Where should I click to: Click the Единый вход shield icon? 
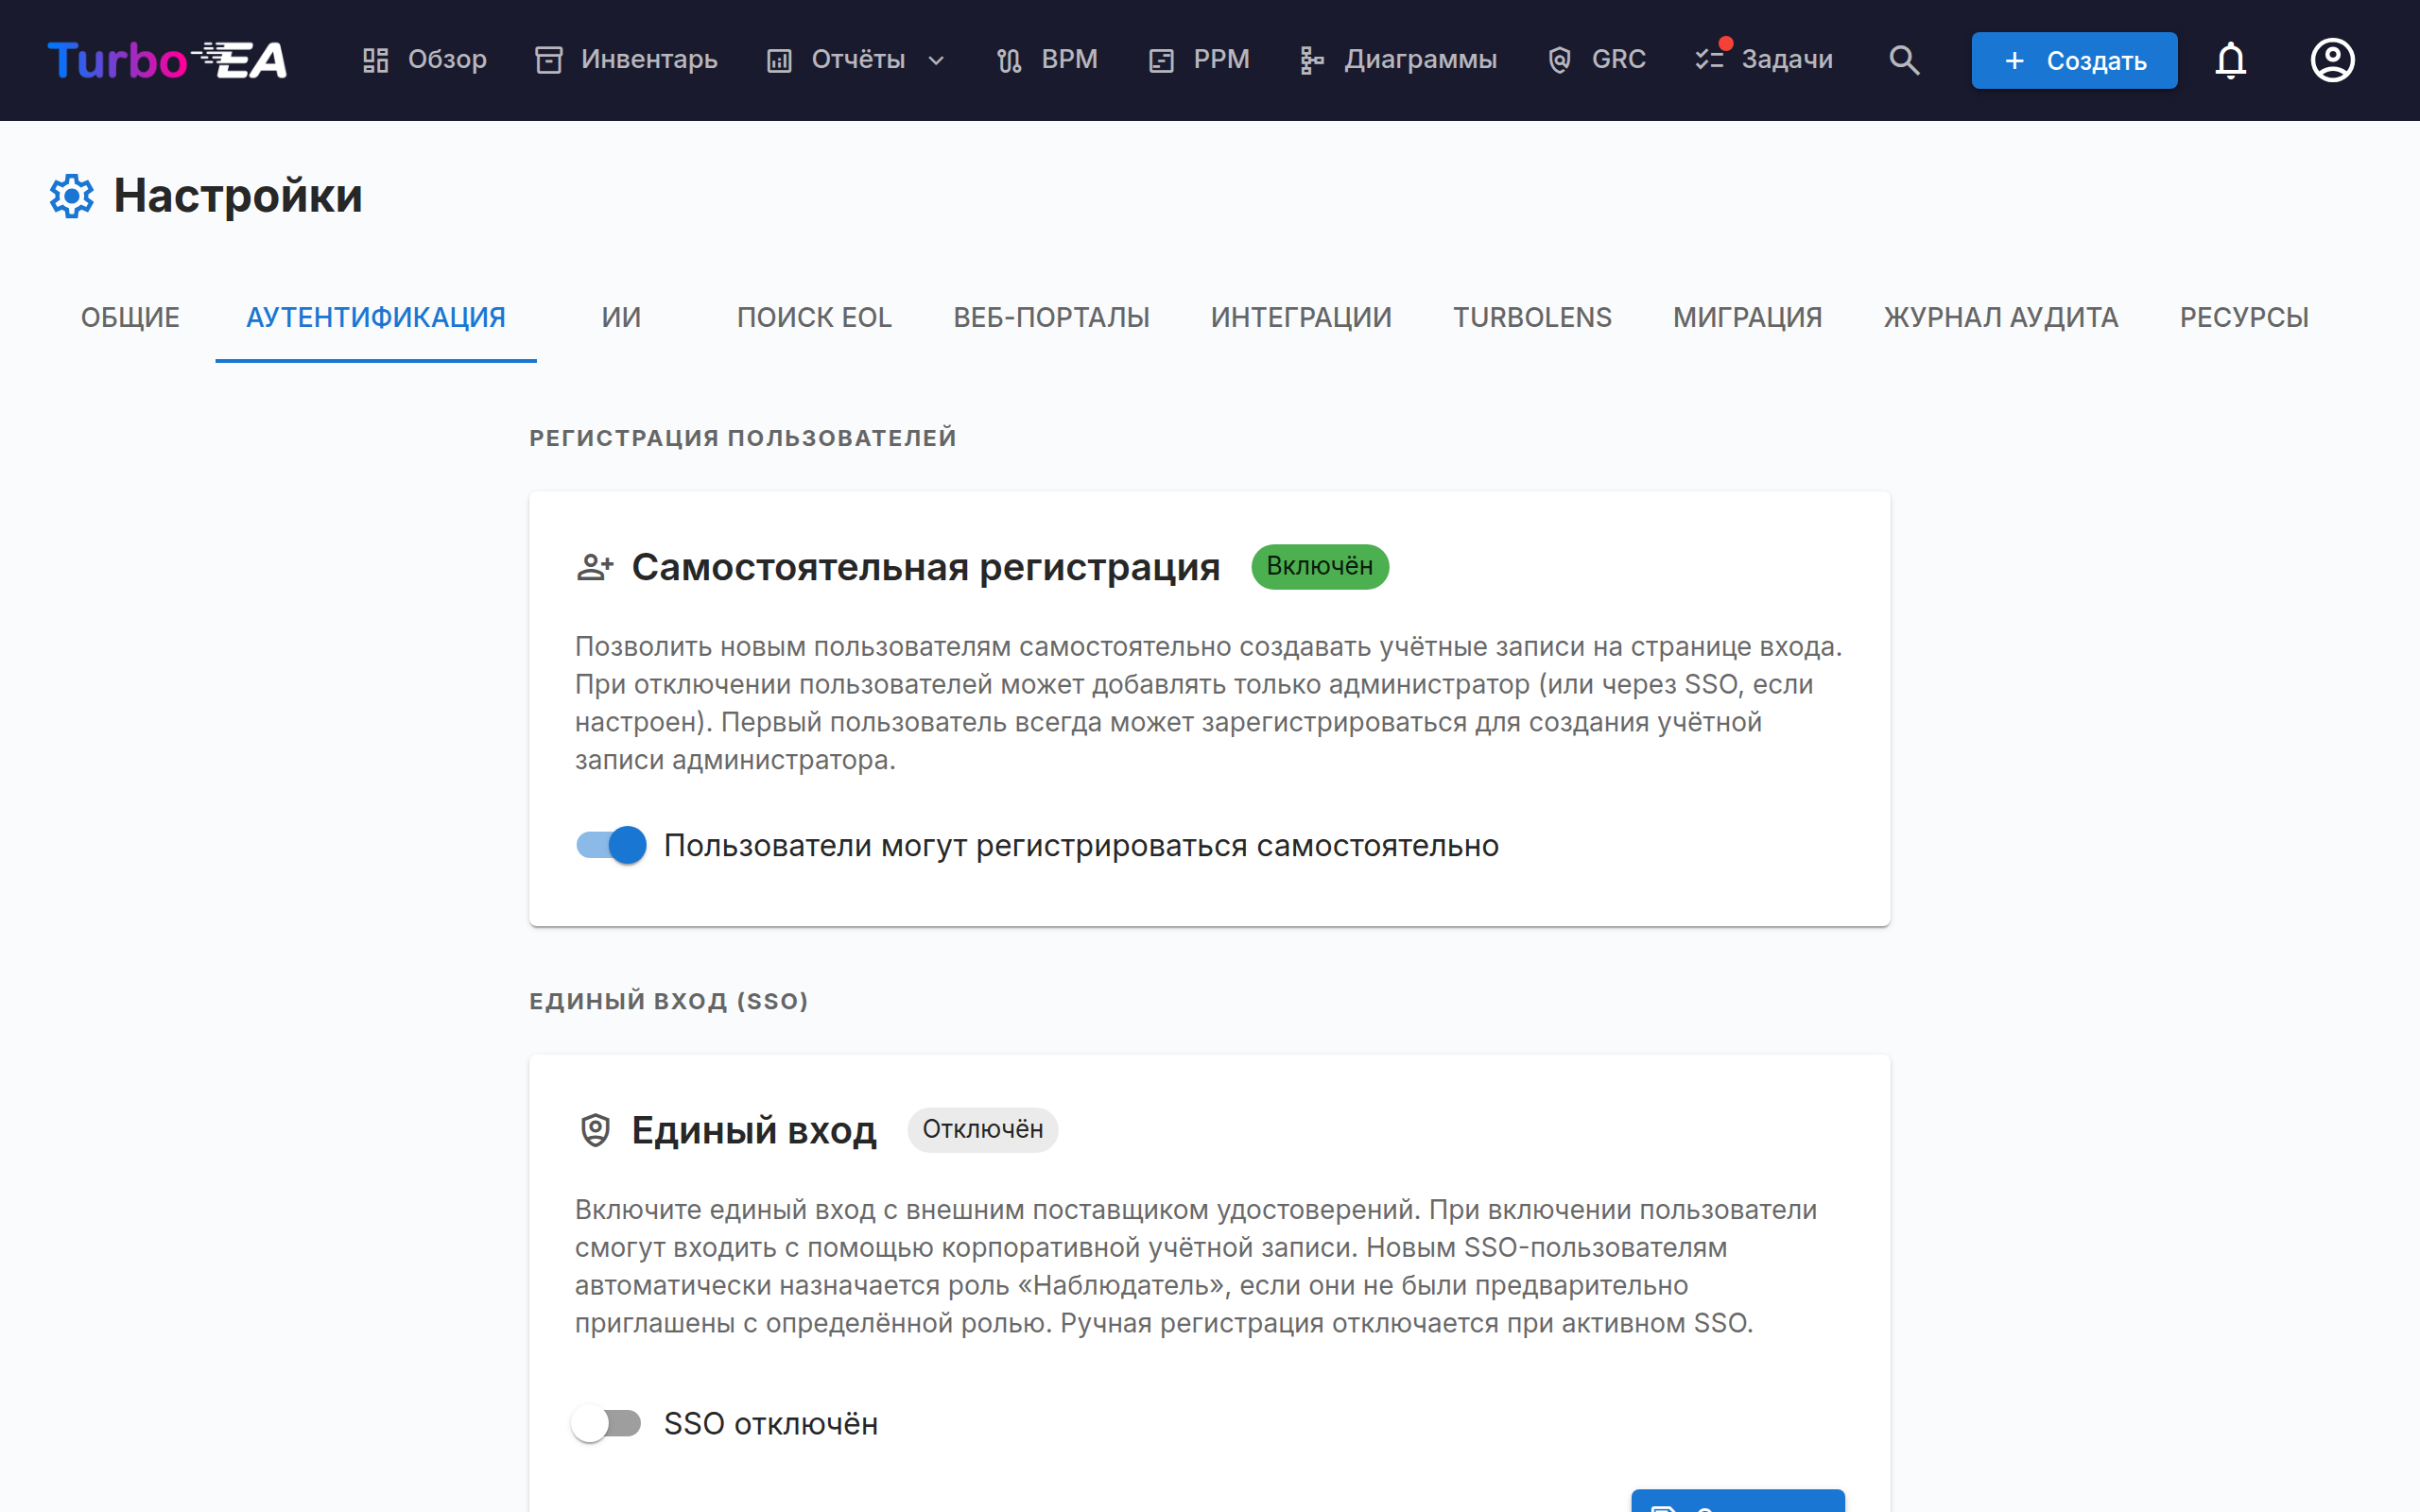pyautogui.click(x=595, y=1130)
